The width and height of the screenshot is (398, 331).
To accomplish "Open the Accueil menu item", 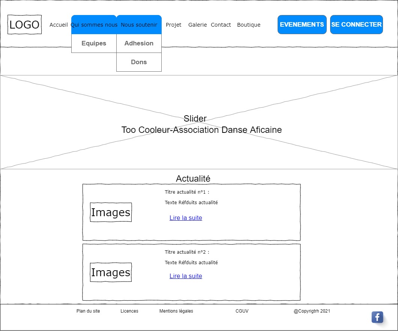I will pyautogui.click(x=59, y=25).
